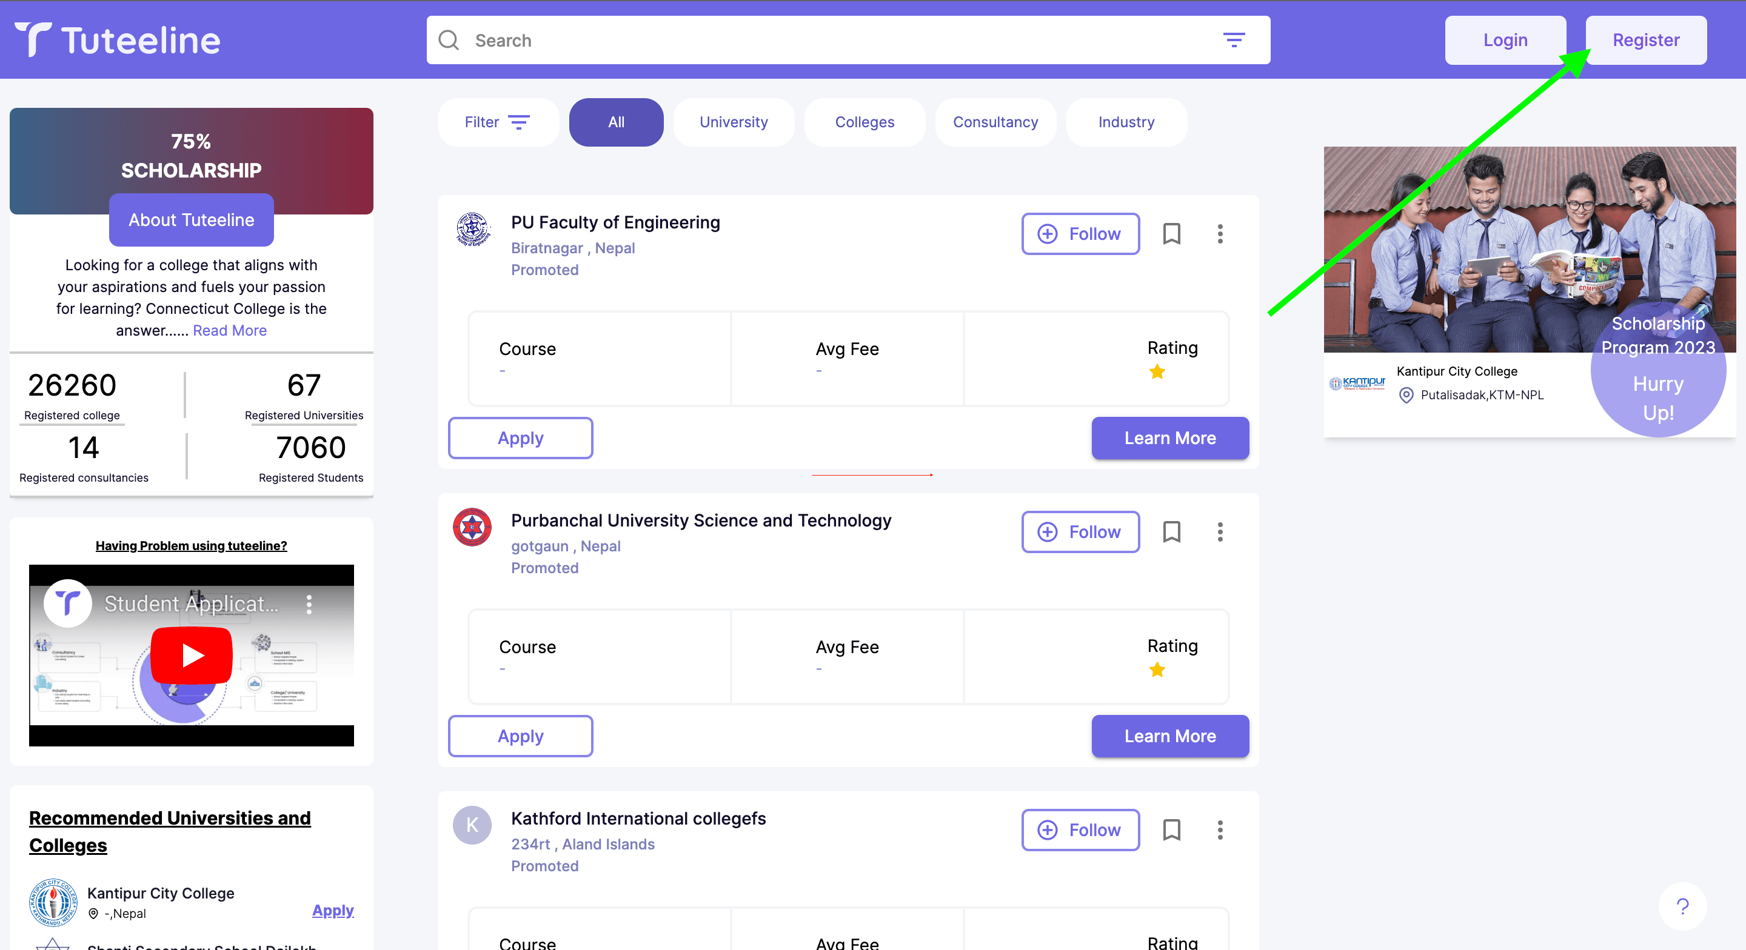Open search filter icon inside search bar

click(x=1234, y=40)
